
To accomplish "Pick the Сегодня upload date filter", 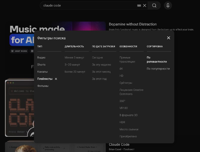I will pos(97,58).
